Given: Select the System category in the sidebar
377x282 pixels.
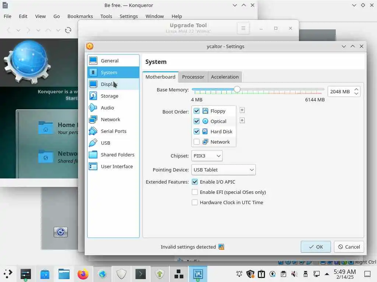Looking at the screenshot, I should click(113, 72).
